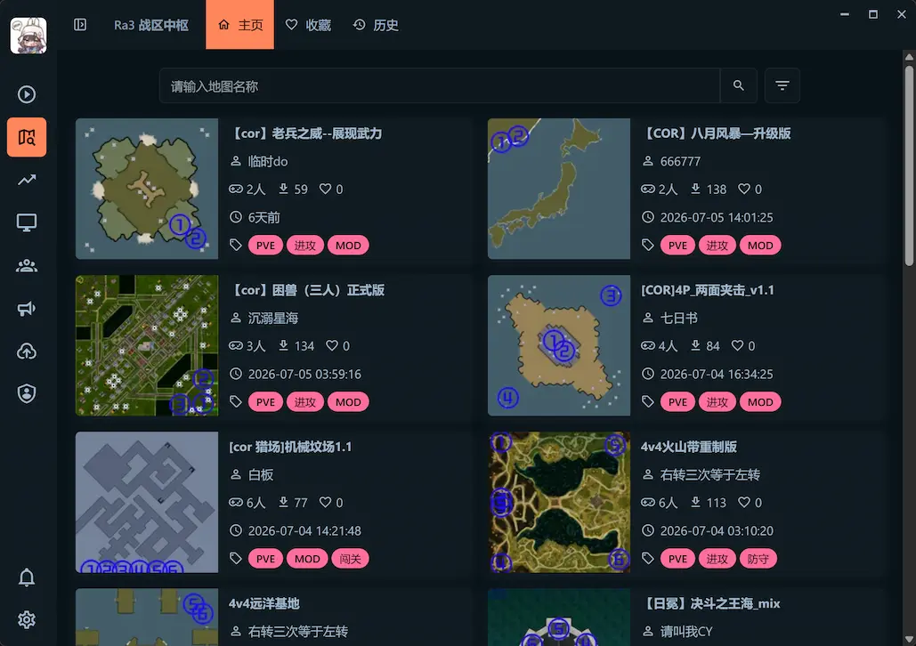Click the monitor sidebar icon
Image resolution: width=916 pixels, height=646 pixels.
pyautogui.click(x=27, y=222)
